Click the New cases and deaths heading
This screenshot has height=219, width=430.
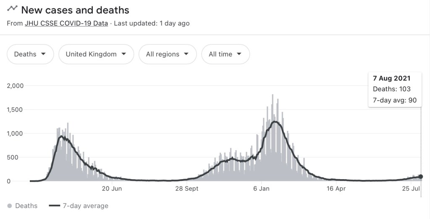tap(75, 10)
